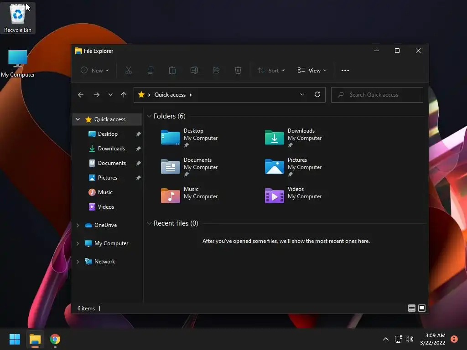Expand the OneDrive tree node
Viewport: 467px width, 350px height.
pos(78,225)
